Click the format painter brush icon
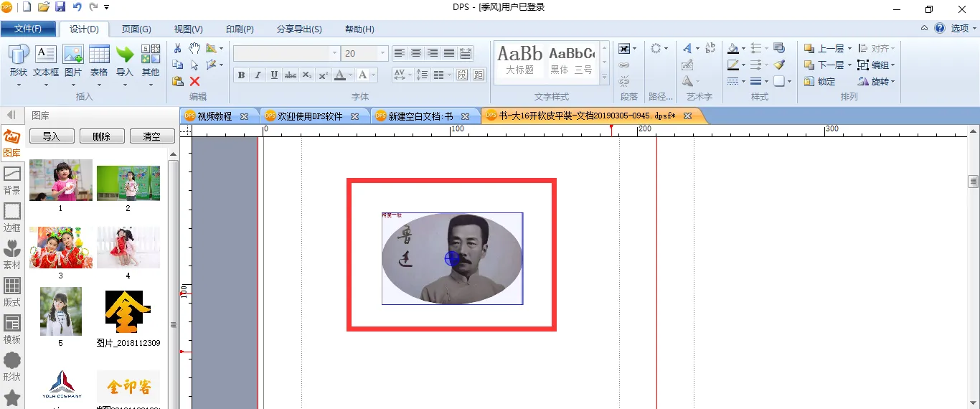Screen dimensions: 980x409 779,65
